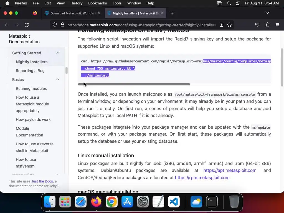Toggle reader view icon in address bar

[x=222, y=25]
